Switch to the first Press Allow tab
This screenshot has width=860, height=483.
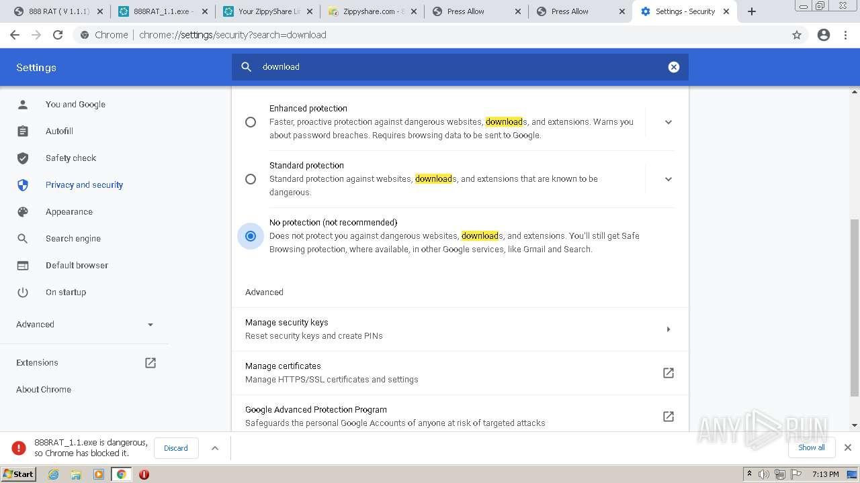pyautogui.click(x=476, y=11)
